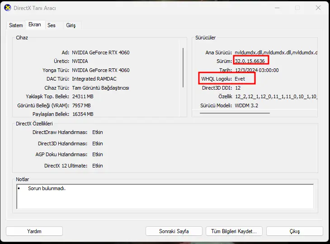Screen dimensions: 330x244
Task: Click the Sürücüler panel horizontal scrollbar
Action: (235, 113)
